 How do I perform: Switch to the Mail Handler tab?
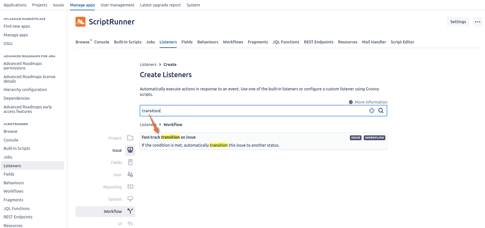point(374,42)
